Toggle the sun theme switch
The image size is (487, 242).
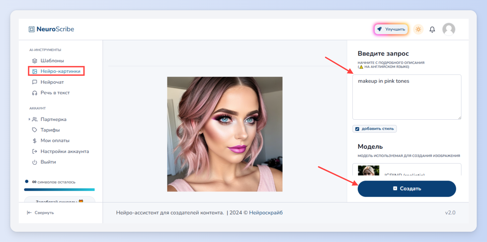[418, 29]
